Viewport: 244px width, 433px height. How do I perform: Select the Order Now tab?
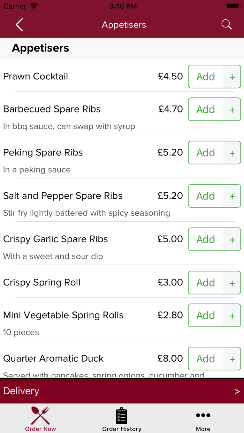tap(40, 418)
